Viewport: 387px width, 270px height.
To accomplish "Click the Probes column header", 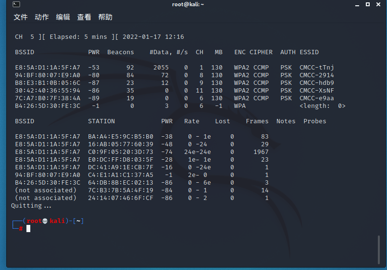I will click(x=315, y=121).
